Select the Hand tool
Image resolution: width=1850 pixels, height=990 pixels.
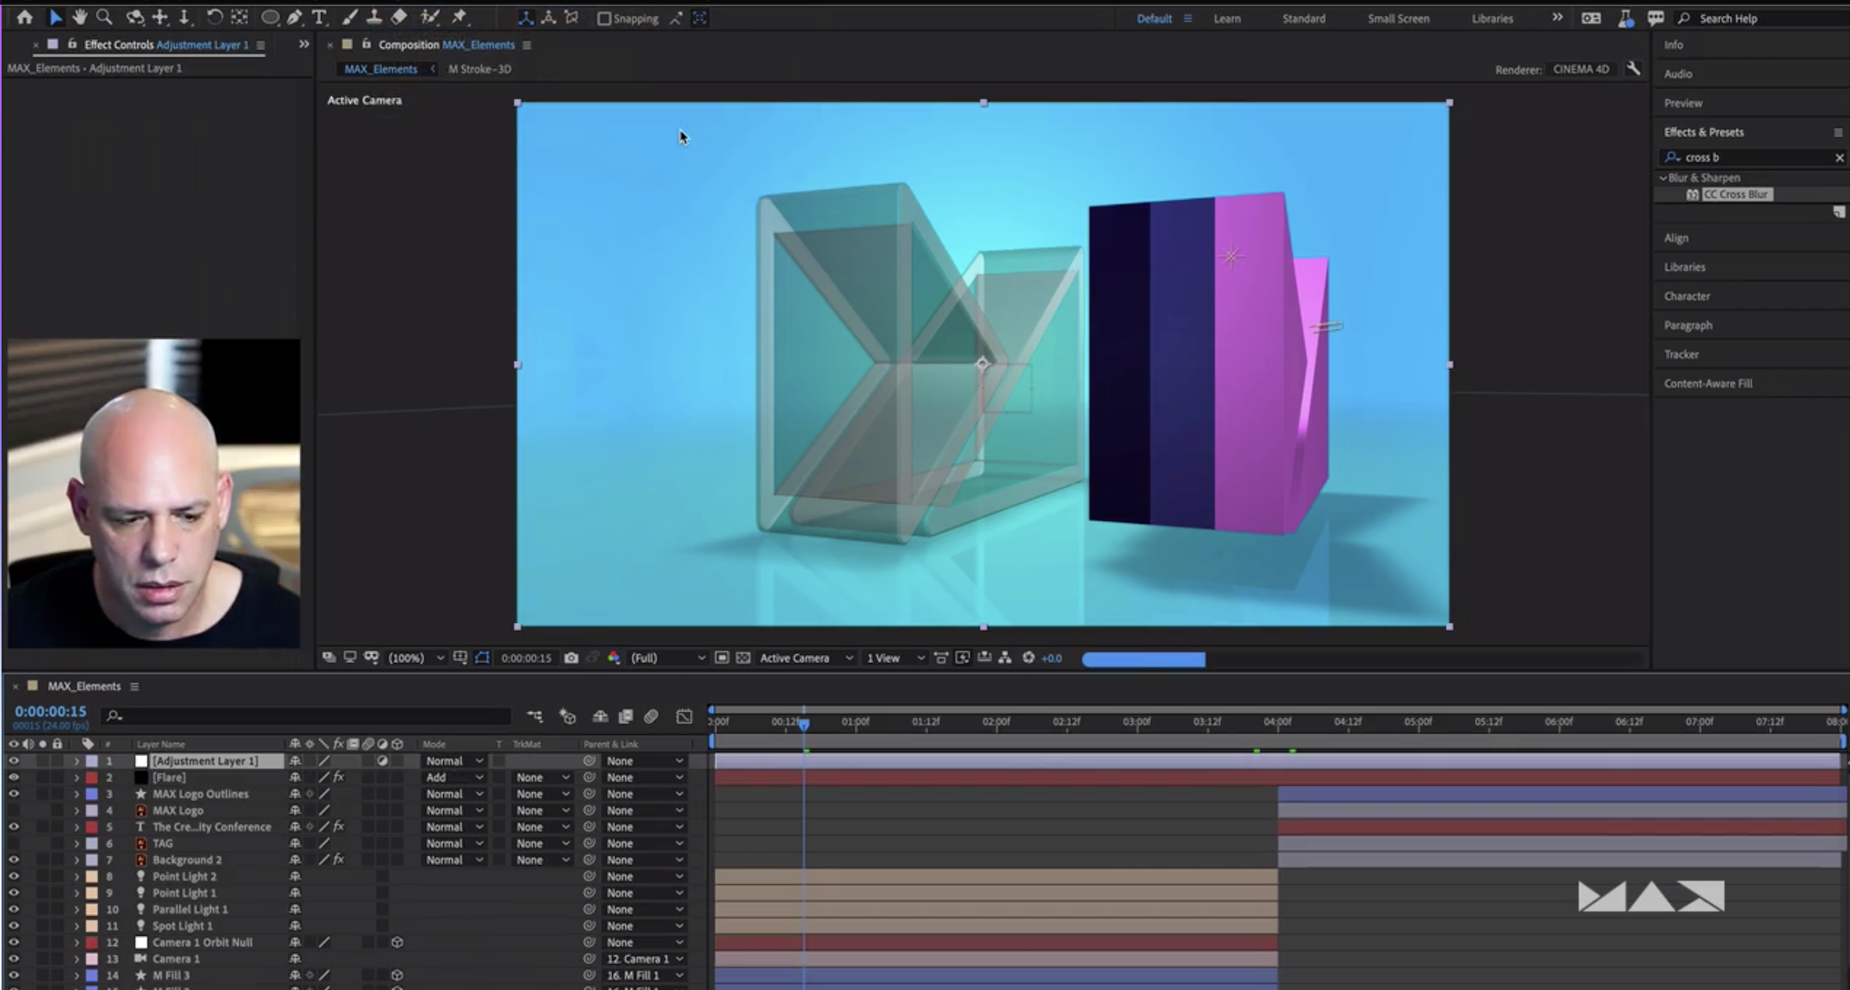click(79, 16)
